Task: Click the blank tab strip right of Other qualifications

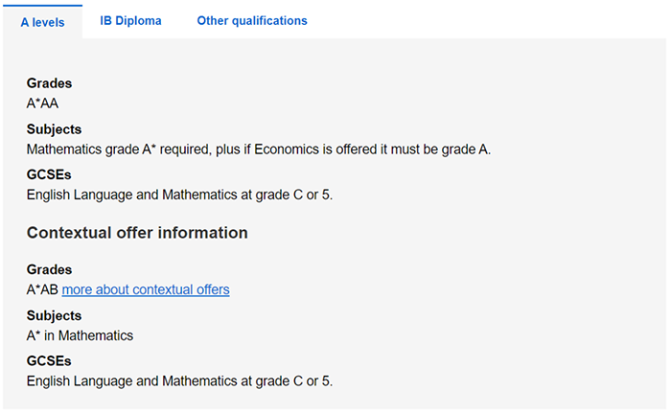Action: 489,20
